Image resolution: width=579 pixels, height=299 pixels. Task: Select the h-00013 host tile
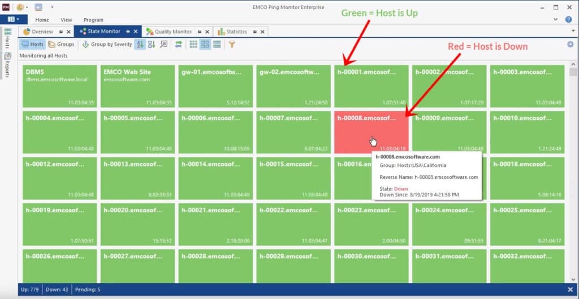[138, 178]
